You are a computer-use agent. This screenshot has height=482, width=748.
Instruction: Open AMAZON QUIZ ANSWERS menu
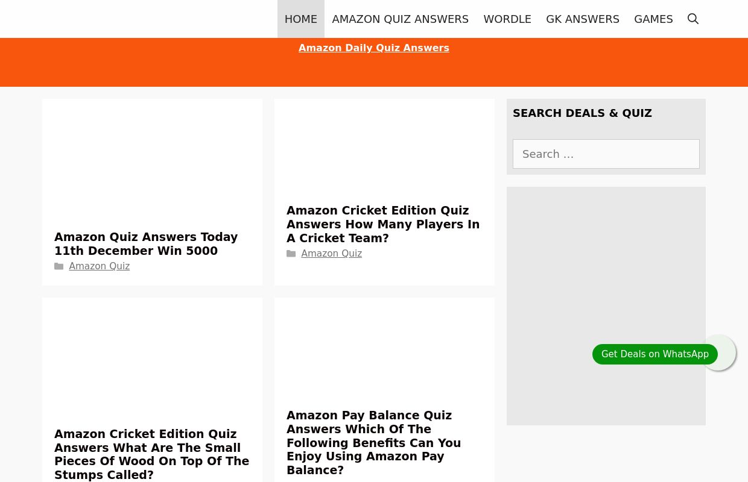pyautogui.click(x=401, y=19)
